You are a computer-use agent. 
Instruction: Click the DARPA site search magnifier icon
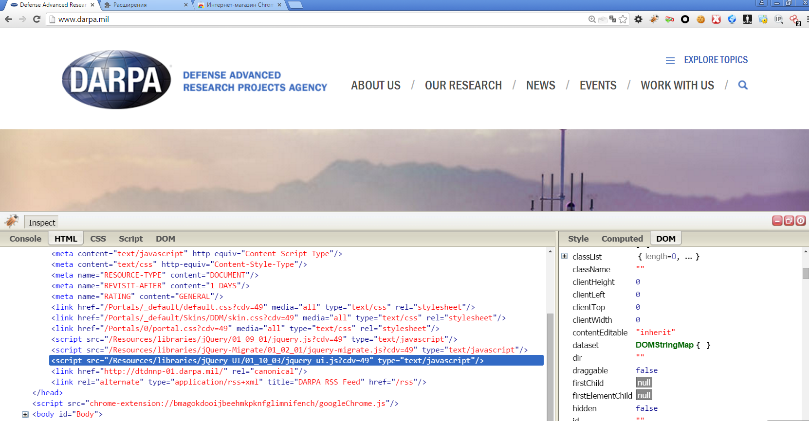(x=743, y=85)
